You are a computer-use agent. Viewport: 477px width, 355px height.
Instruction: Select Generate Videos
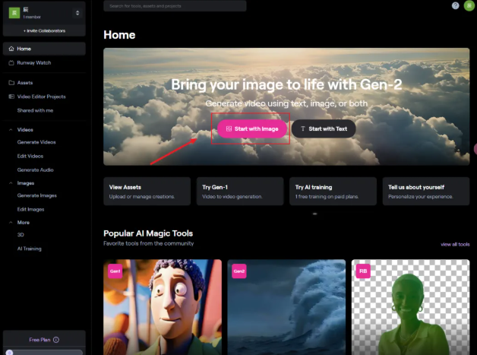click(x=36, y=142)
